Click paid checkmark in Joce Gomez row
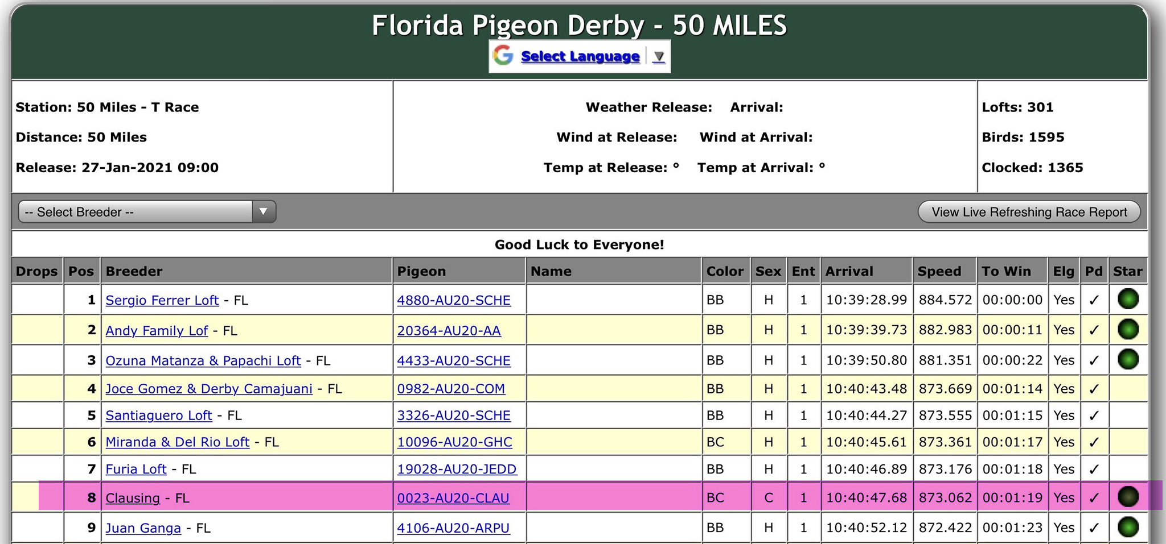 (1094, 389)
